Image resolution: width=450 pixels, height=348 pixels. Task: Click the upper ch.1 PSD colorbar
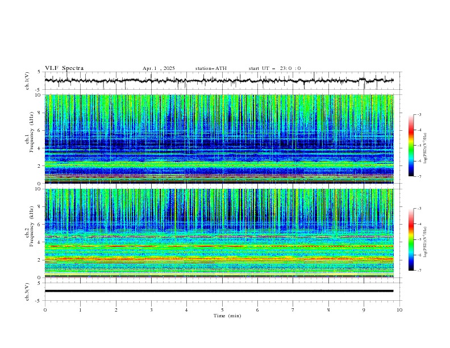[x=411, y=146]
